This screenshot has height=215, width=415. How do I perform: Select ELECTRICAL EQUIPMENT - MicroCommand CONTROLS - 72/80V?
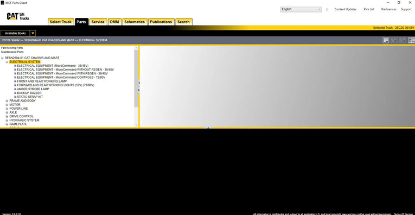[x=61, y=78]
